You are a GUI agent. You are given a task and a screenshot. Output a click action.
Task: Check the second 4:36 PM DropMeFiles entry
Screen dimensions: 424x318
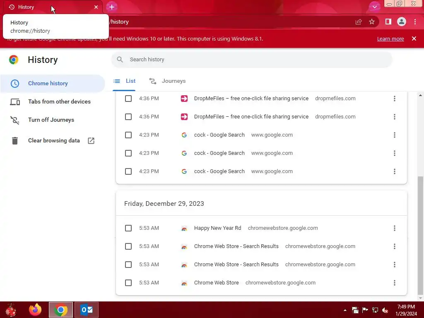click(x=128, y=117)
